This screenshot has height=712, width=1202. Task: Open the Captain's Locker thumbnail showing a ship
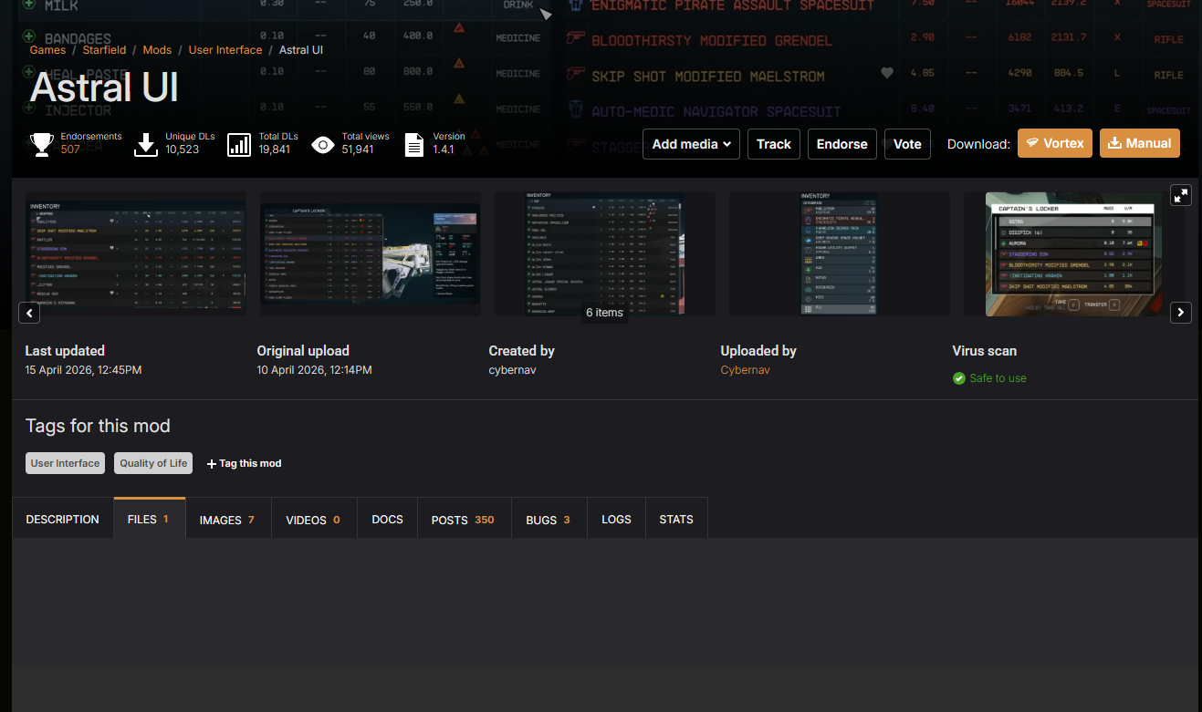coord(371,253)
